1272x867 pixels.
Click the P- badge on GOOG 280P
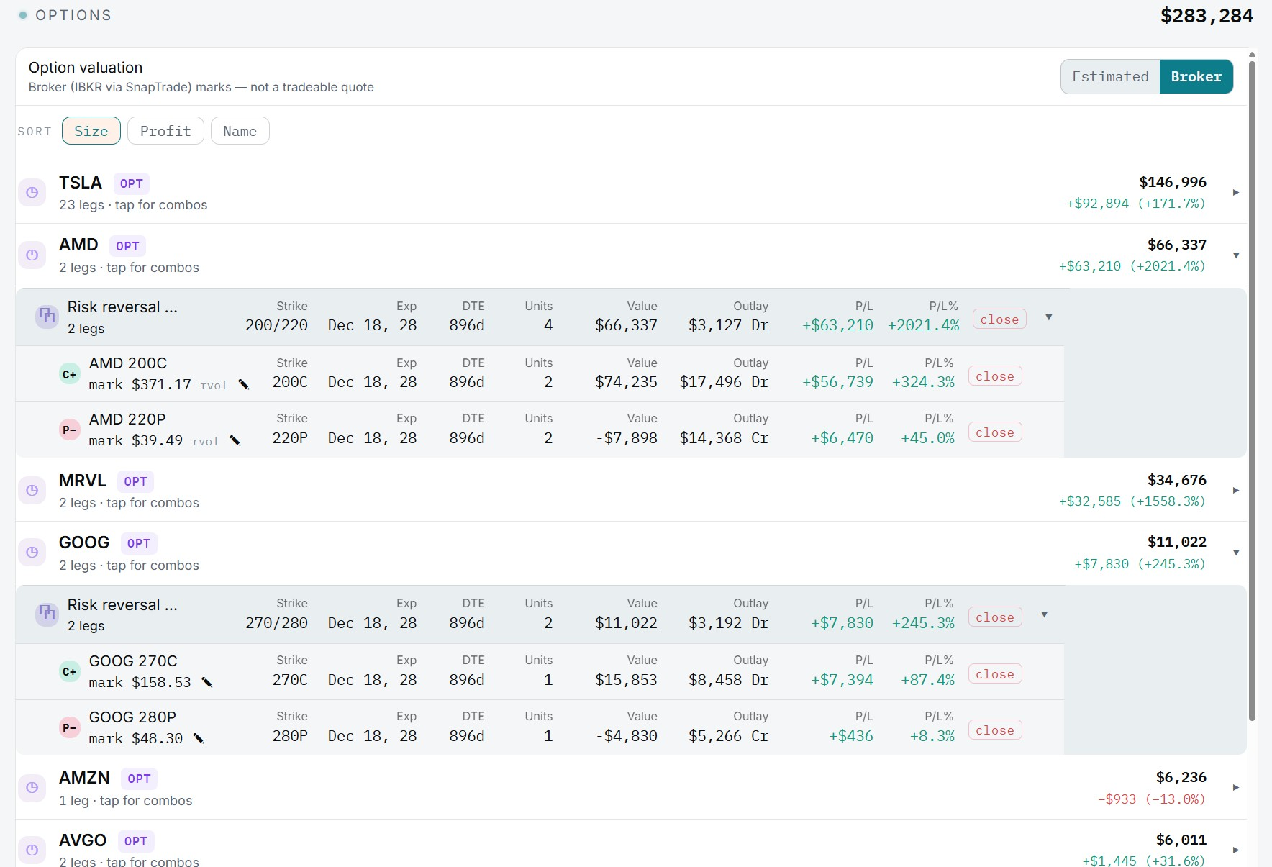pos(70,728)
